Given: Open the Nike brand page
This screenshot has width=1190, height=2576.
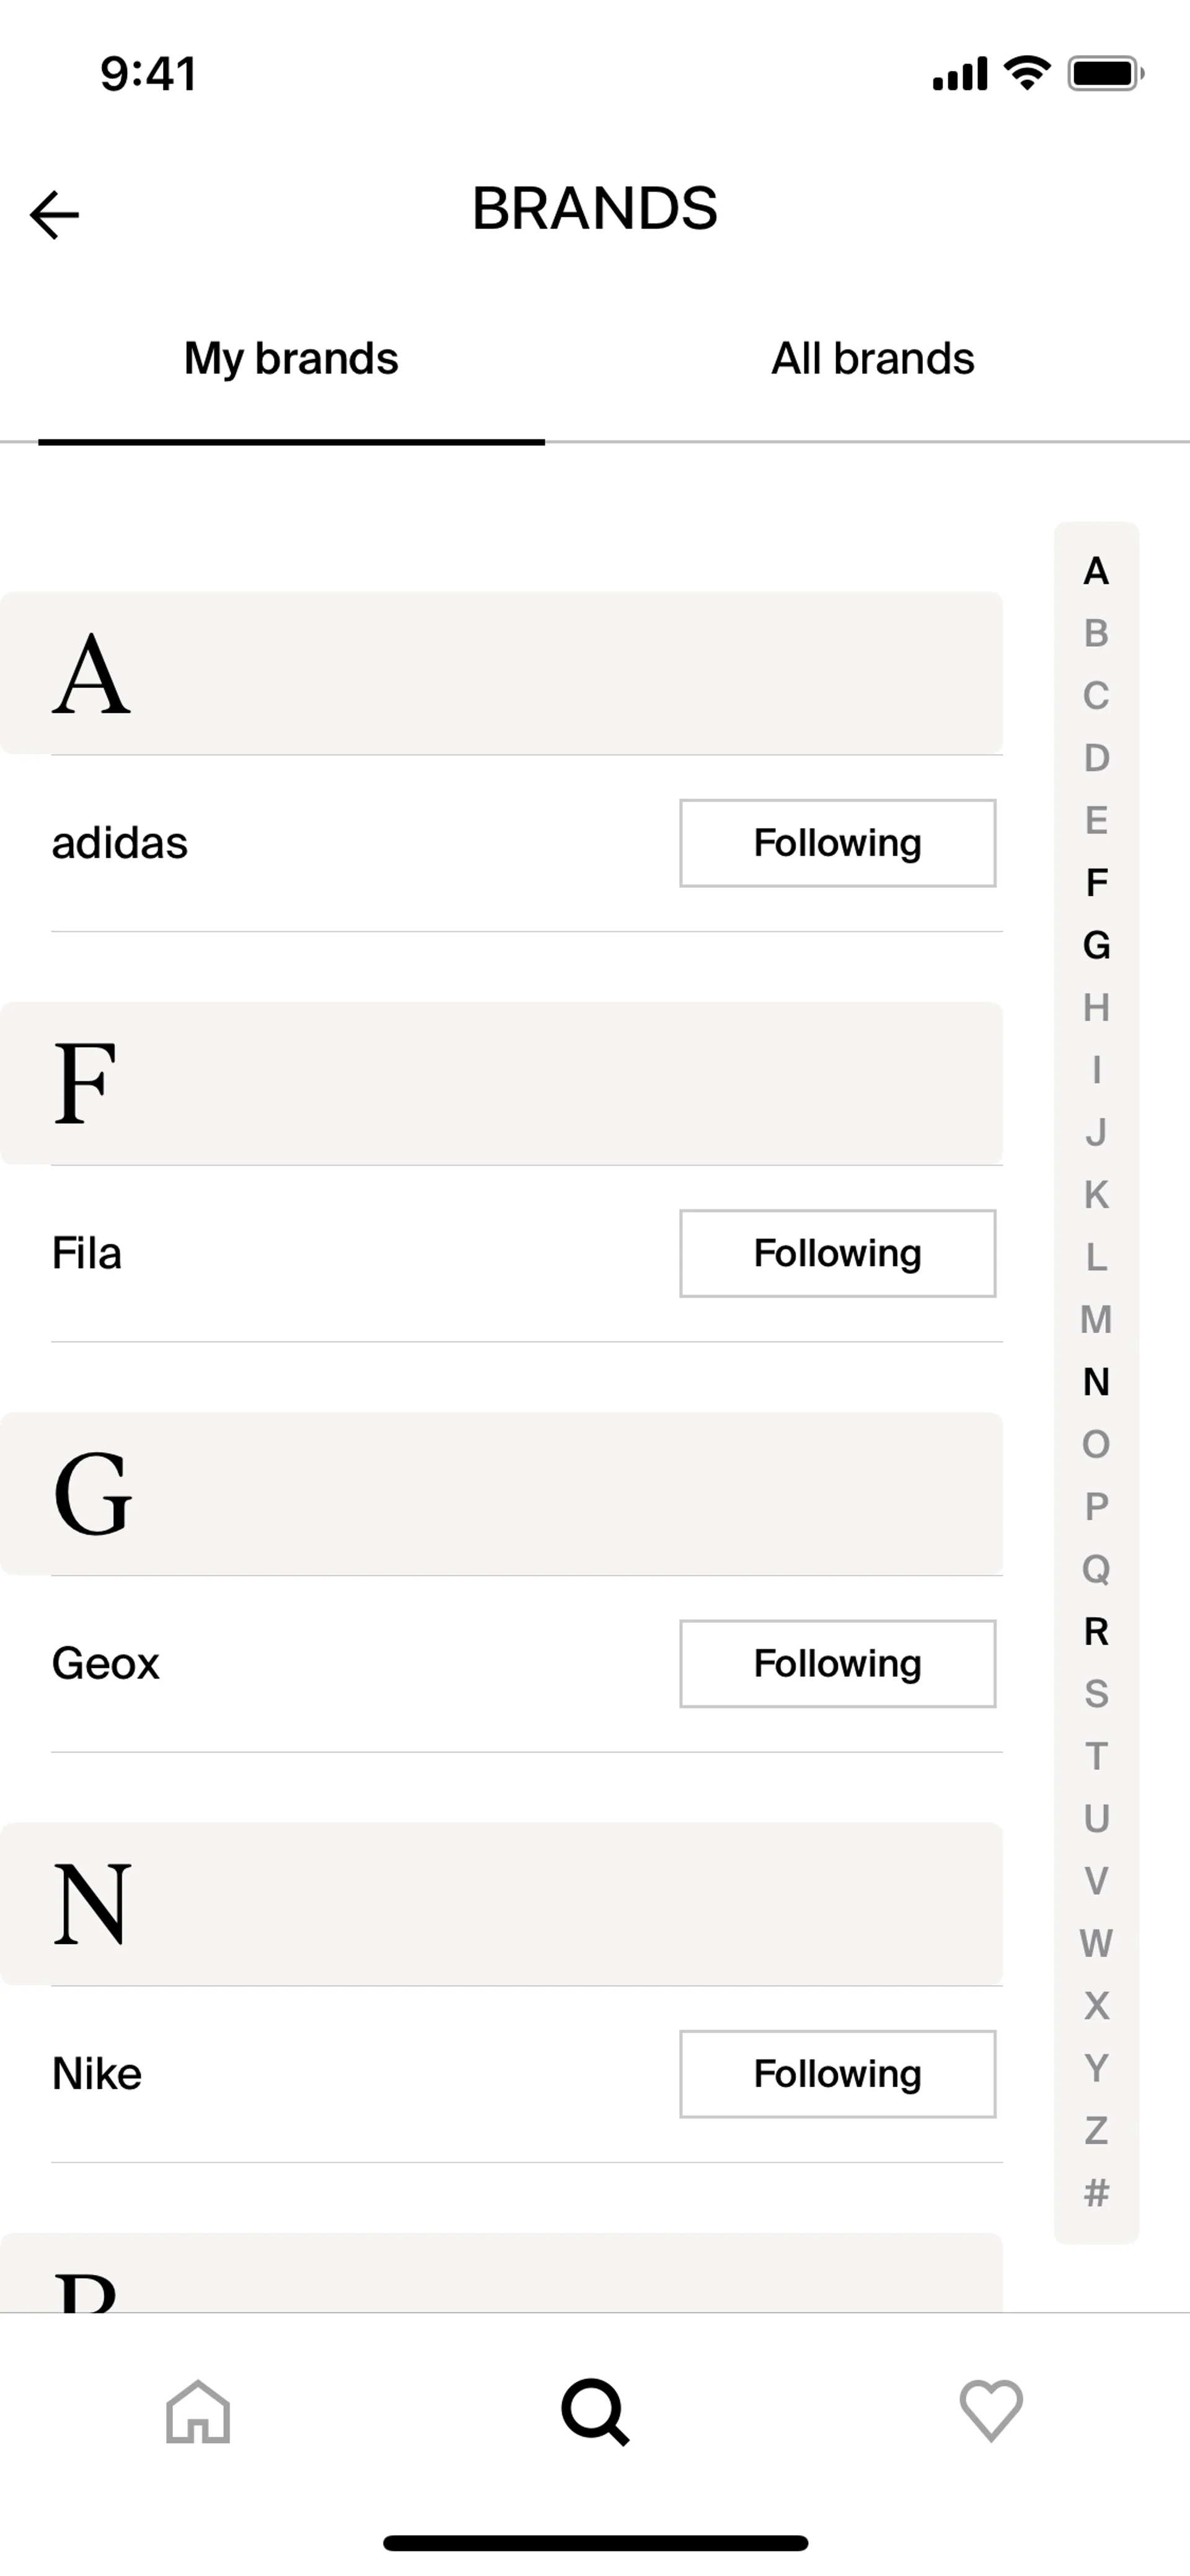Looking at the screenshot, I should pos(97,2073).
